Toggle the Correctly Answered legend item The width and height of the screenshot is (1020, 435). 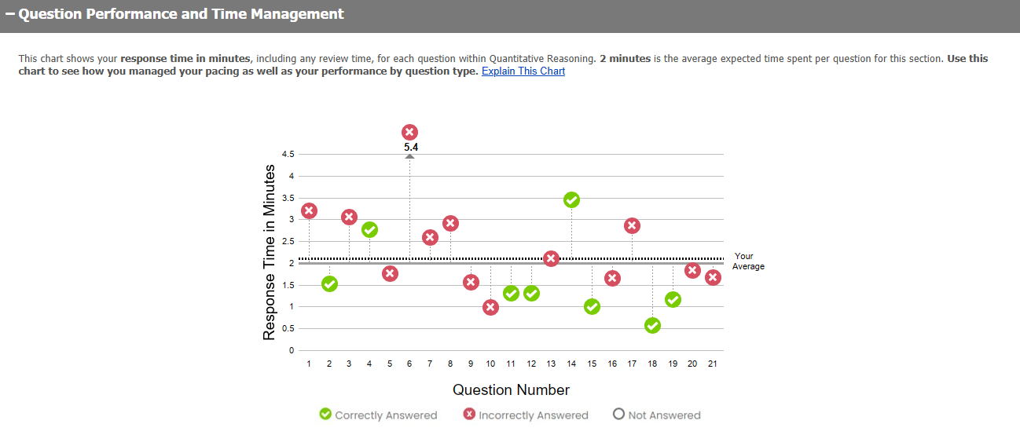pos(378,415)
